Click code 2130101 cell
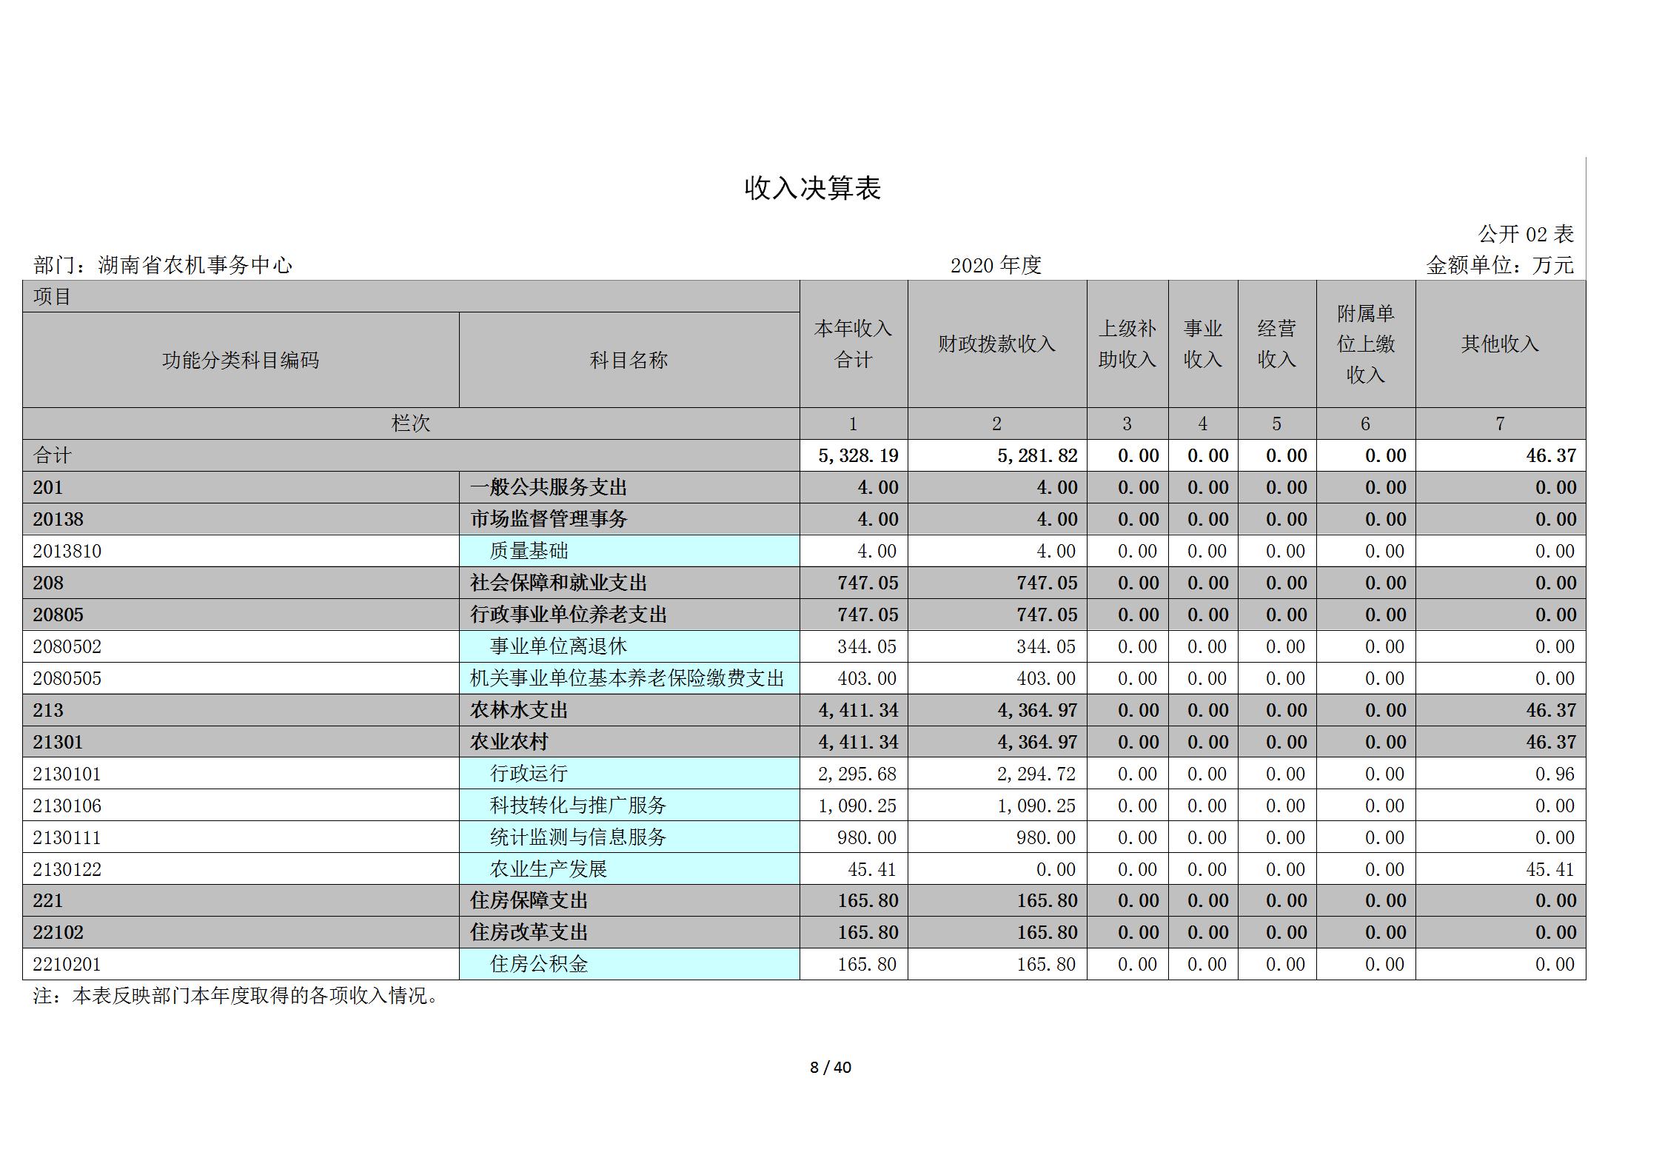Screen dimensions: 1662x1175 coord(241,774)
